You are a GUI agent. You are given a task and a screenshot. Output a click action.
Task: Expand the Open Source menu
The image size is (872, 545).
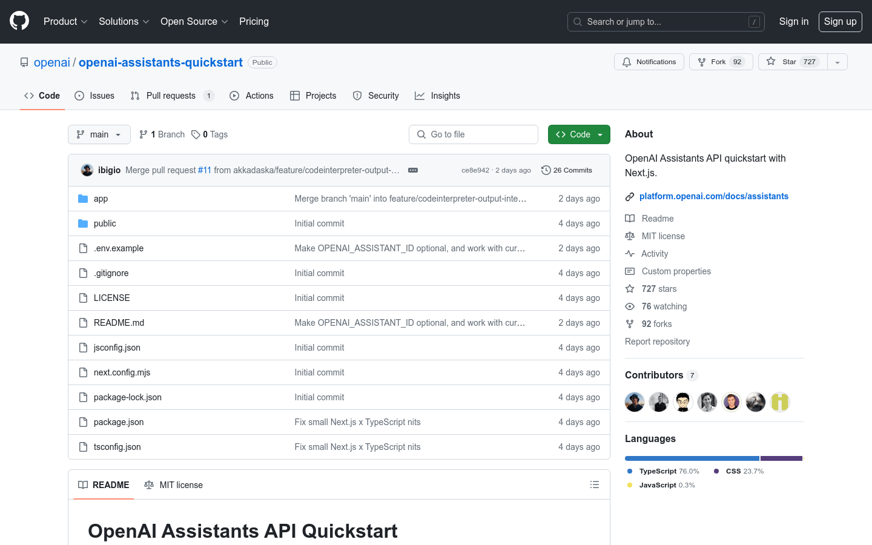(x=194, y=21)
